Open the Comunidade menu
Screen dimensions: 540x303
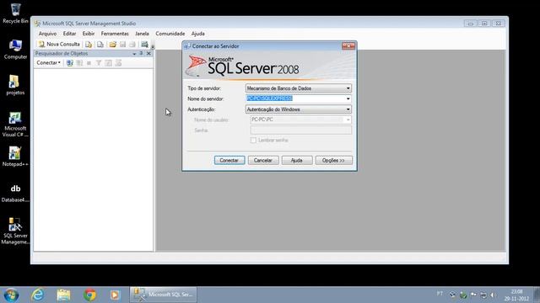170,34
